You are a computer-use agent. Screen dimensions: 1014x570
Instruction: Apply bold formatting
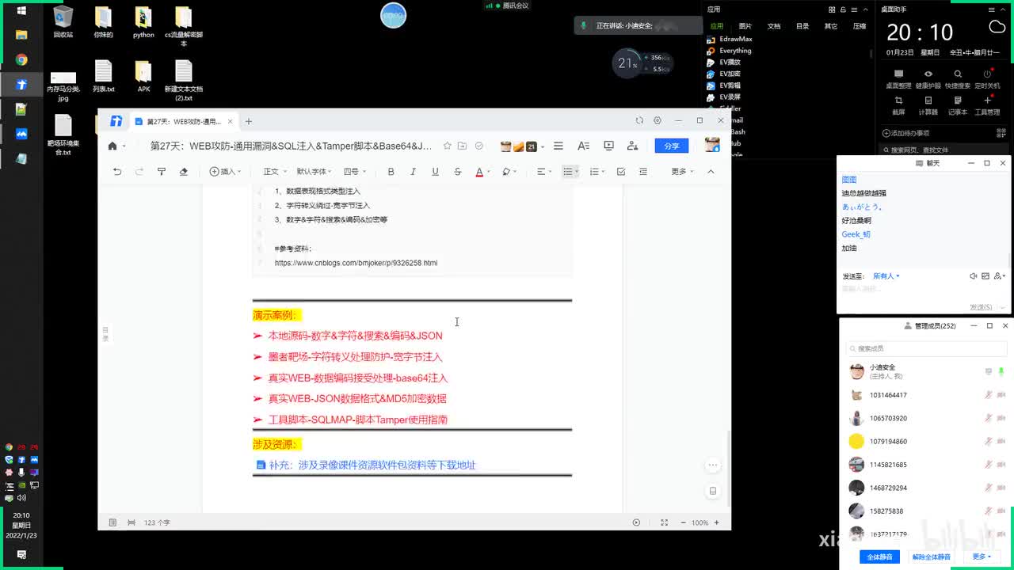[391, 171]
